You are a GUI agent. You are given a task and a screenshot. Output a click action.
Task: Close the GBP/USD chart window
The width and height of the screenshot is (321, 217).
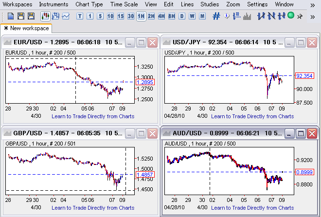click(153, 134)
